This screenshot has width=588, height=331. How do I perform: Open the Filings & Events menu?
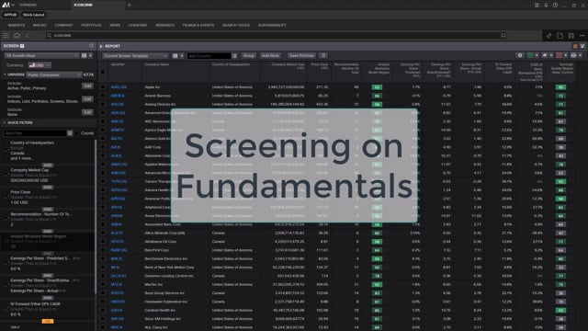click(198, 25)
